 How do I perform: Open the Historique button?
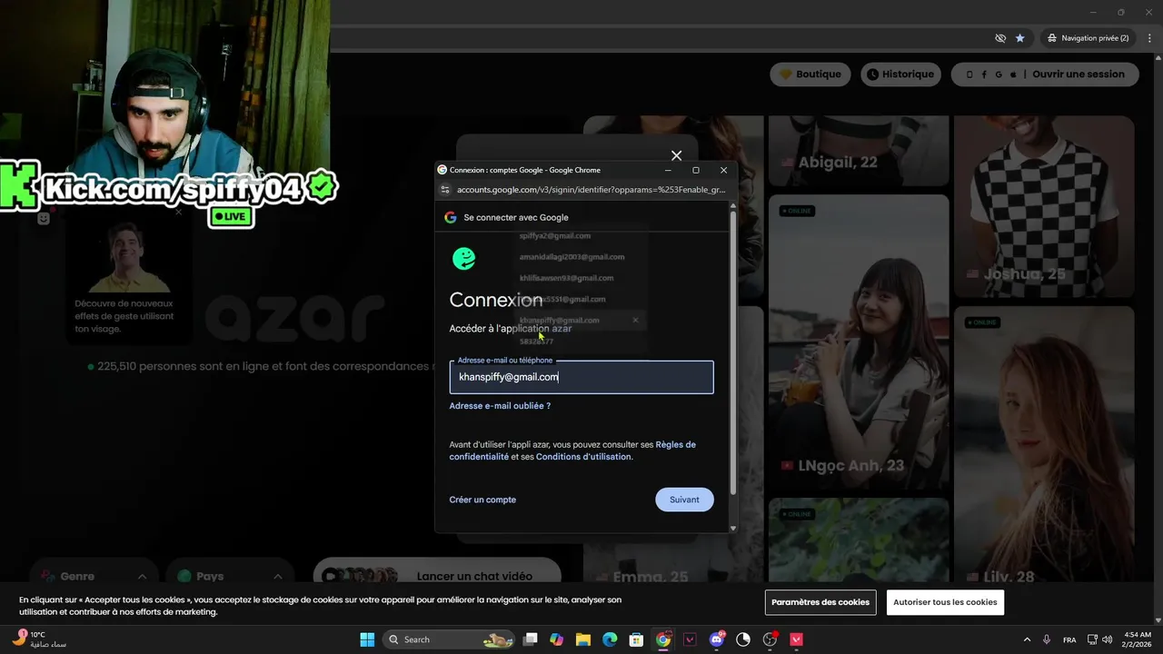tap(900, 74)
